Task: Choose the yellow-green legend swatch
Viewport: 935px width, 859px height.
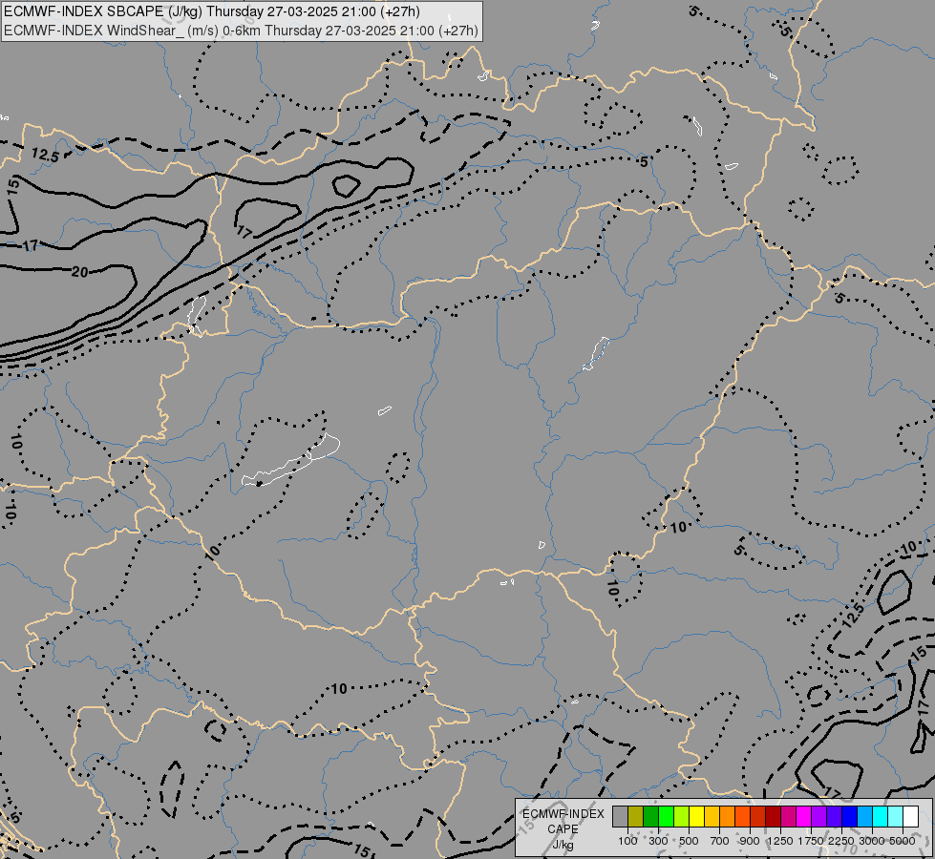Action: click(682, 817)
